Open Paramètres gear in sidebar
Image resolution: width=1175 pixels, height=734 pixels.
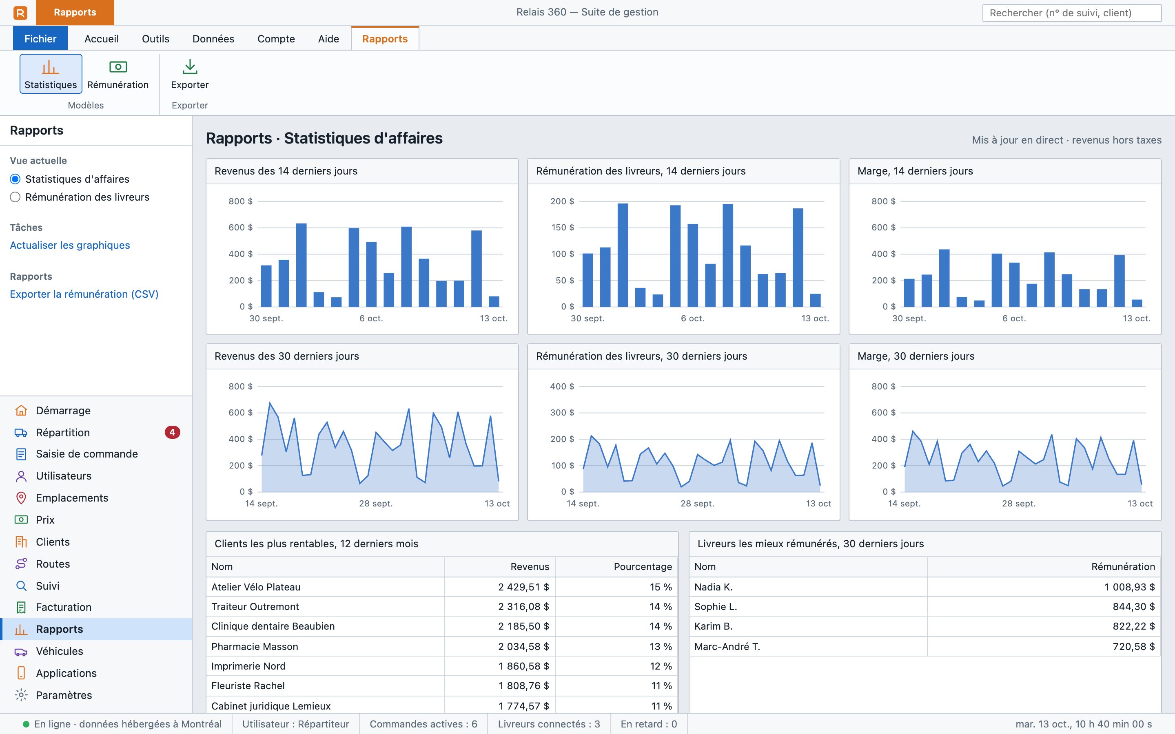point(21,695)
